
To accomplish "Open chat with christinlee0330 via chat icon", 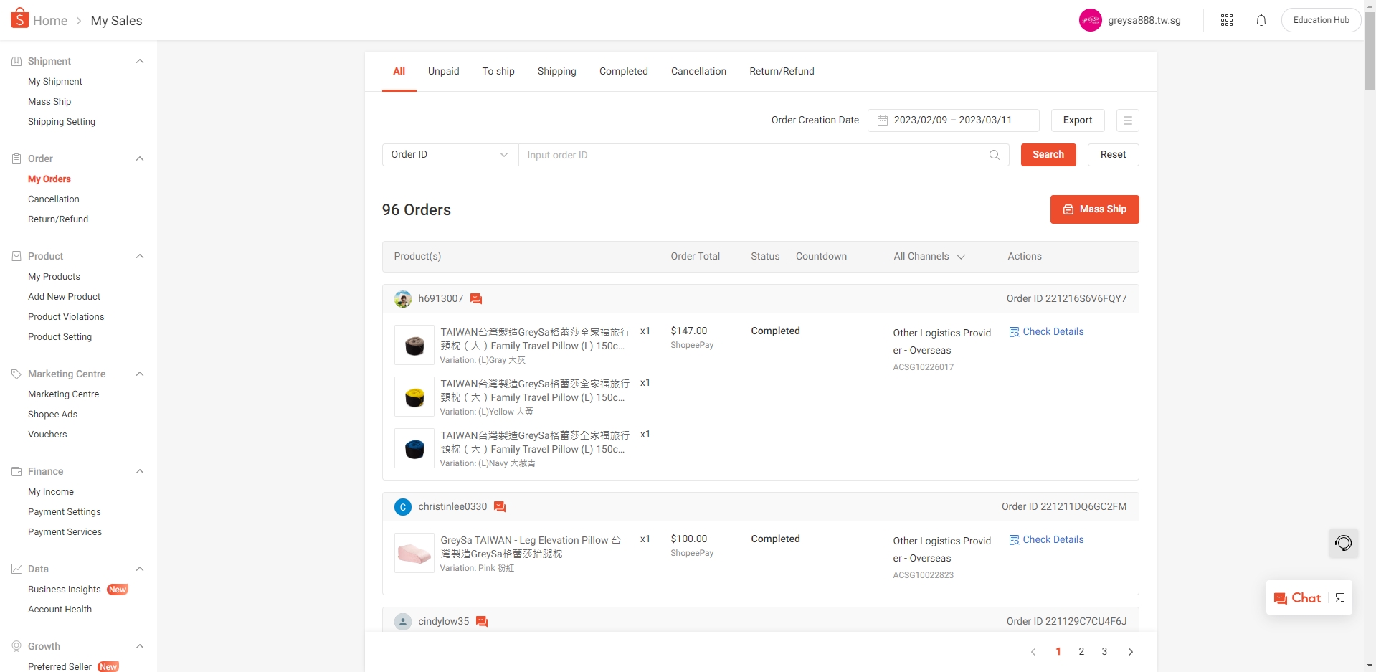I will point(500,507).
